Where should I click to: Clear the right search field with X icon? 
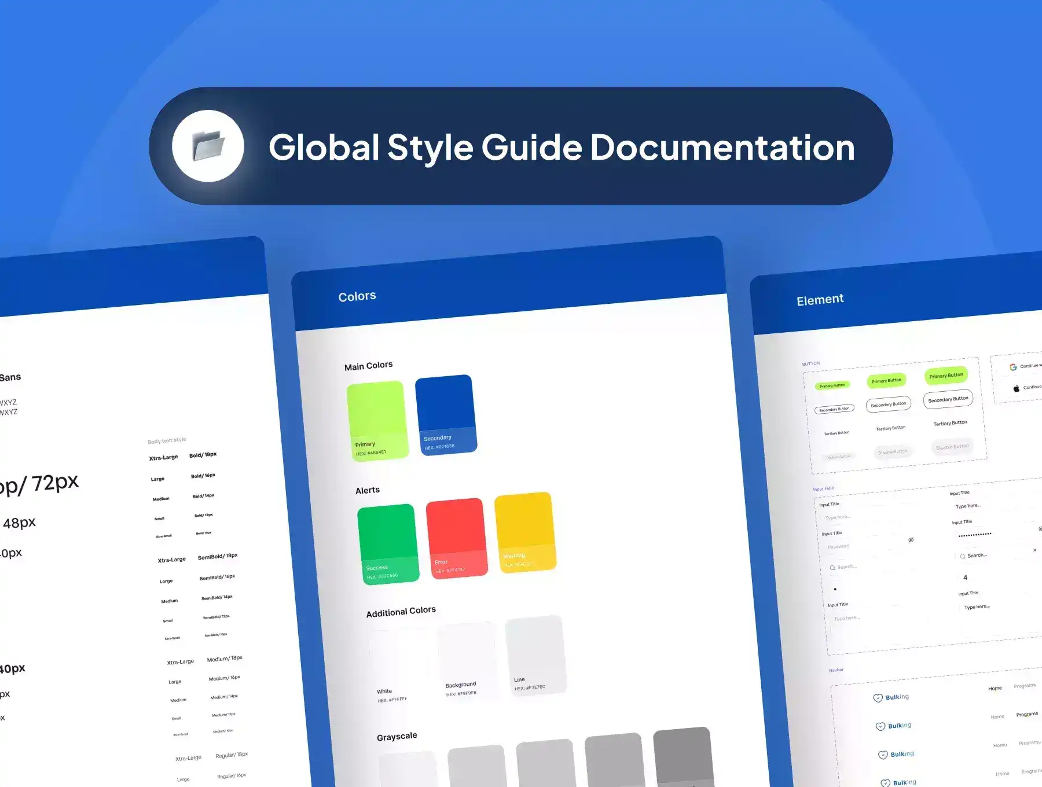tap(1034, 550)
